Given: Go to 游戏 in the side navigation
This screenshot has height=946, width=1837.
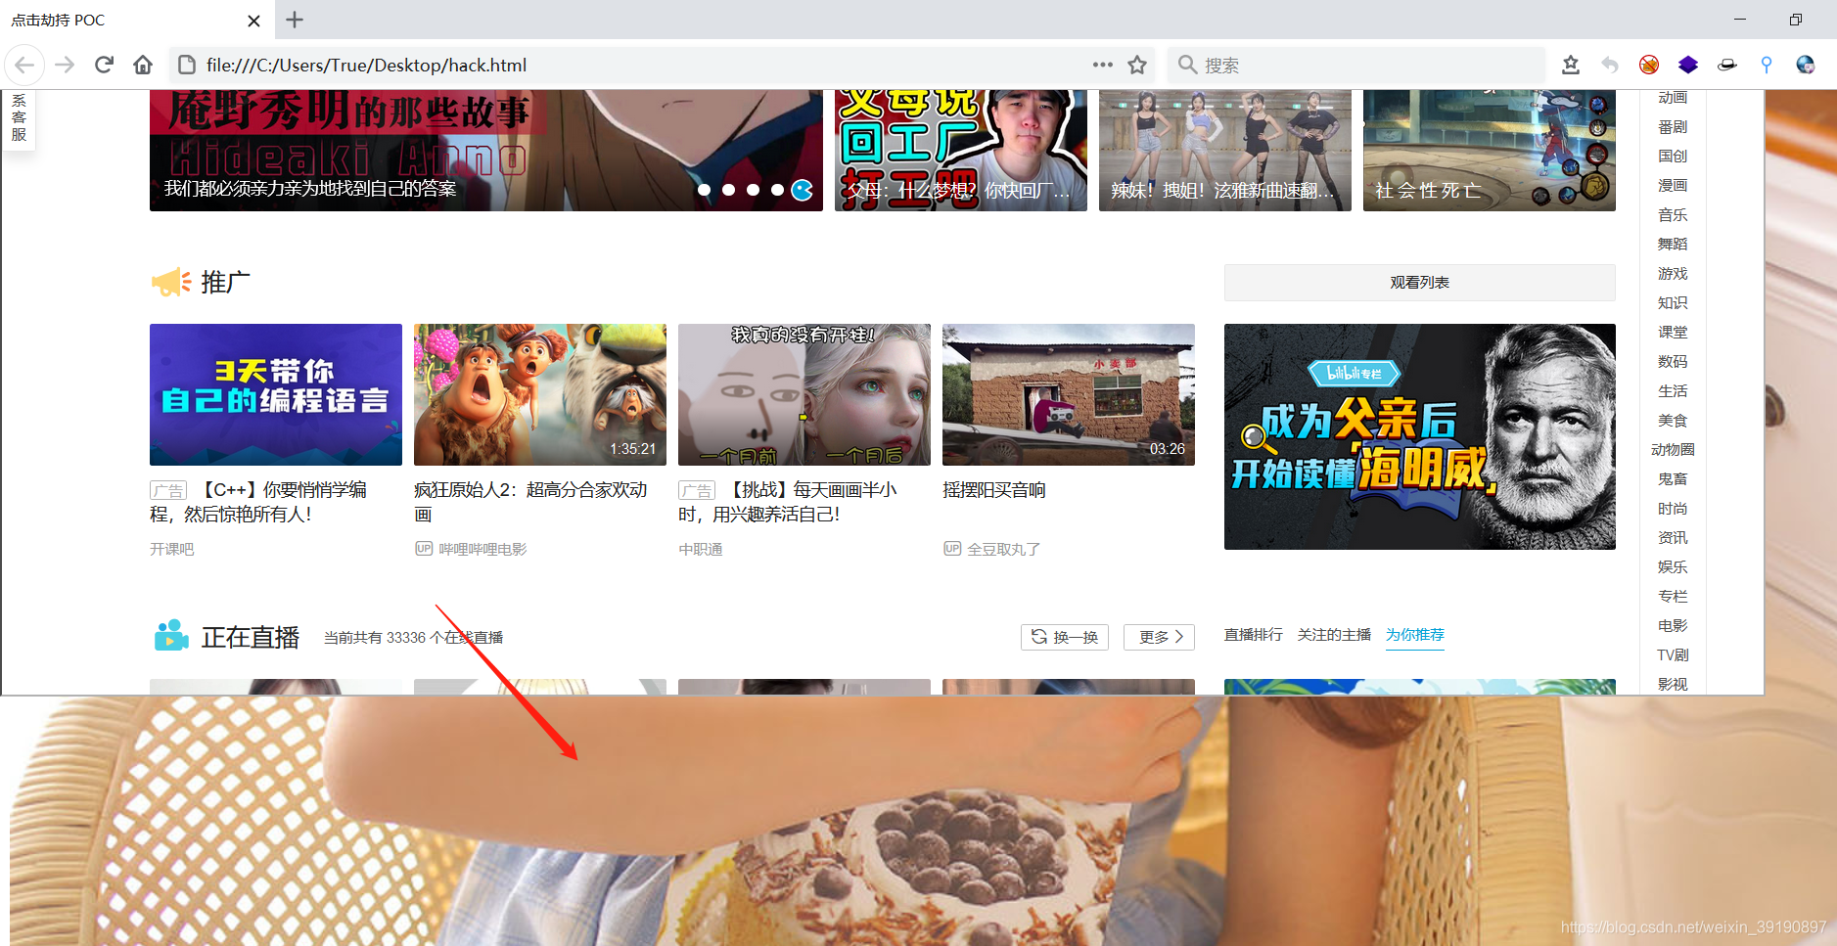Looking at the screenshot, I should [1673, 274].
